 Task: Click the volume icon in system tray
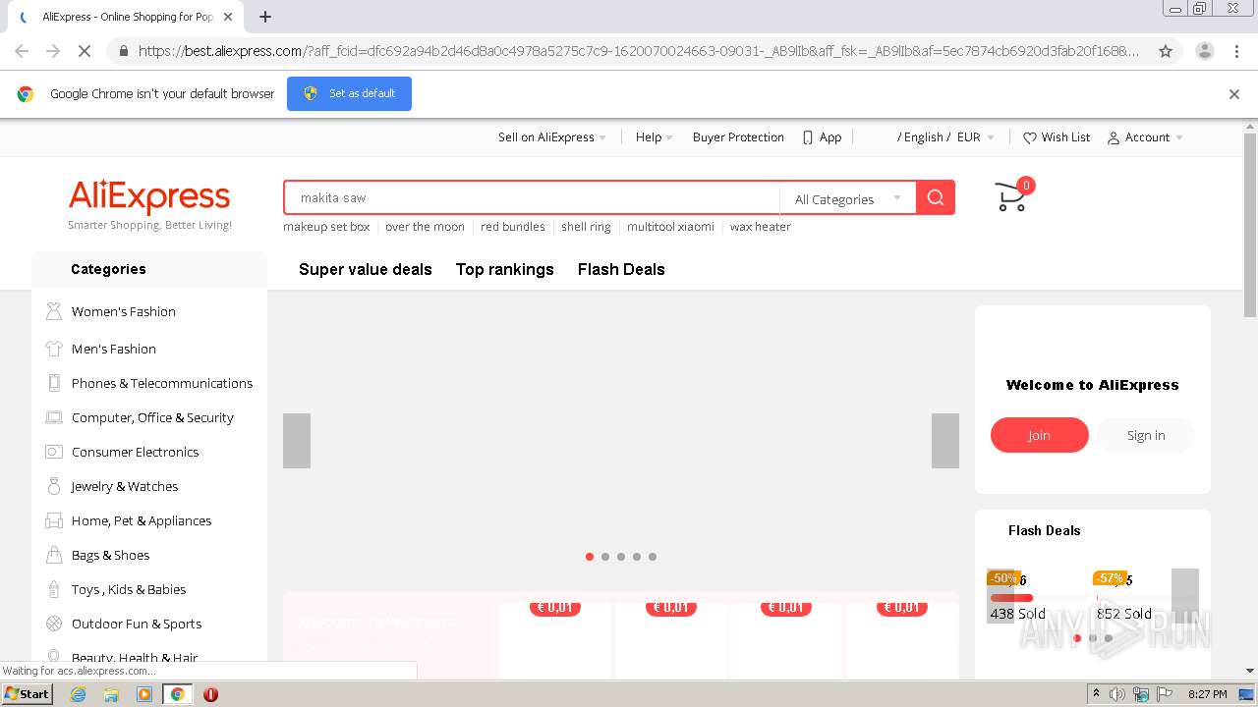pos(1117,694)
